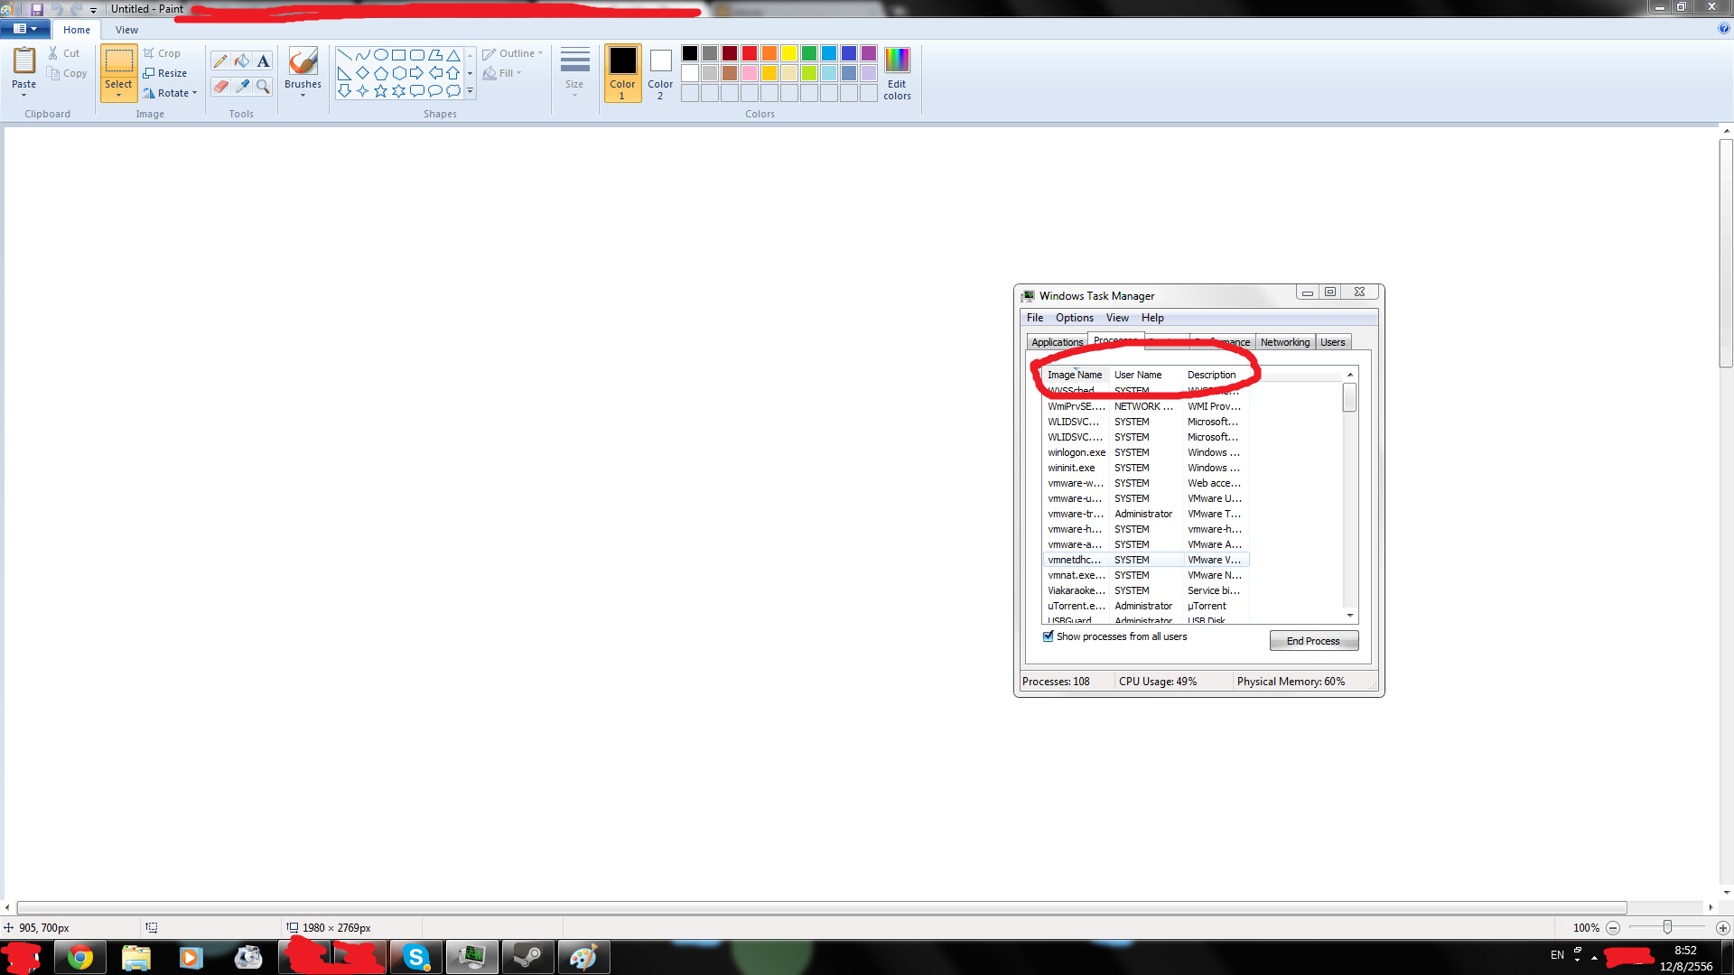Activate the Text tool
The height and width of the screenshot is (975, 1734).
pyautogui.click(x=263, y=61)
